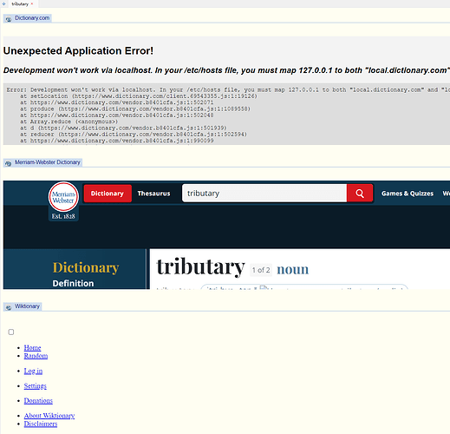Screen dimensions: 450x434
Task: Click the Merriam-Webster Dictionary section icon
Action: 9,163
